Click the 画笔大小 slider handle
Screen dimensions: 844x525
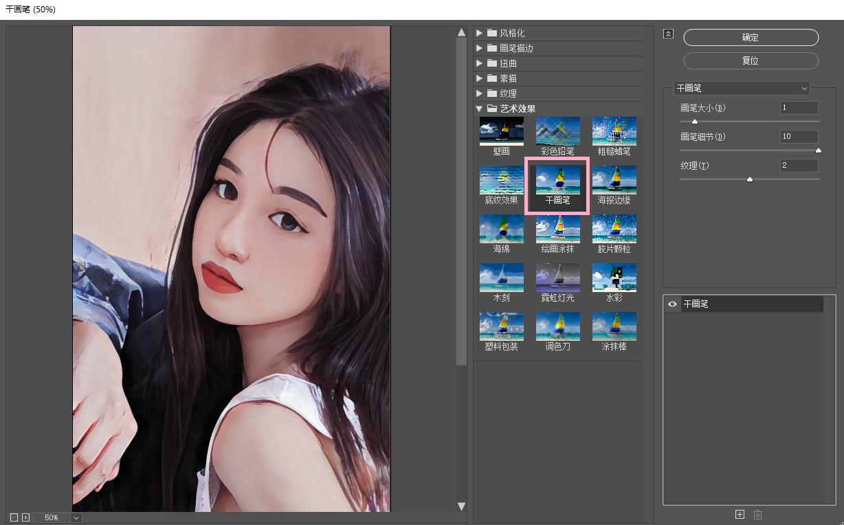click(695, 122)
